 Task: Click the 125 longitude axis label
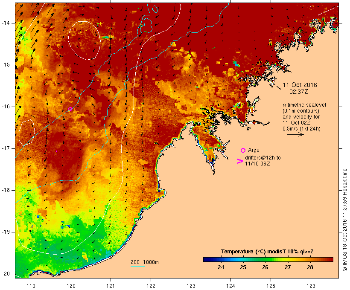(x=271, y=286)
